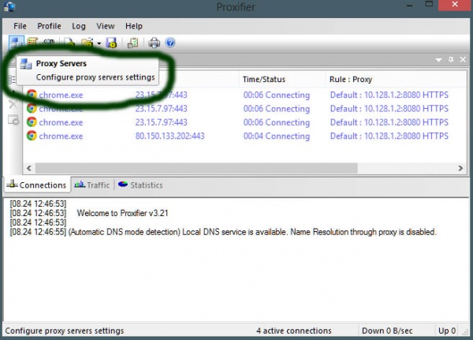Click the Automatic DNS mode detection log line
Screen dimensions: 473x340
click(223, 232)
